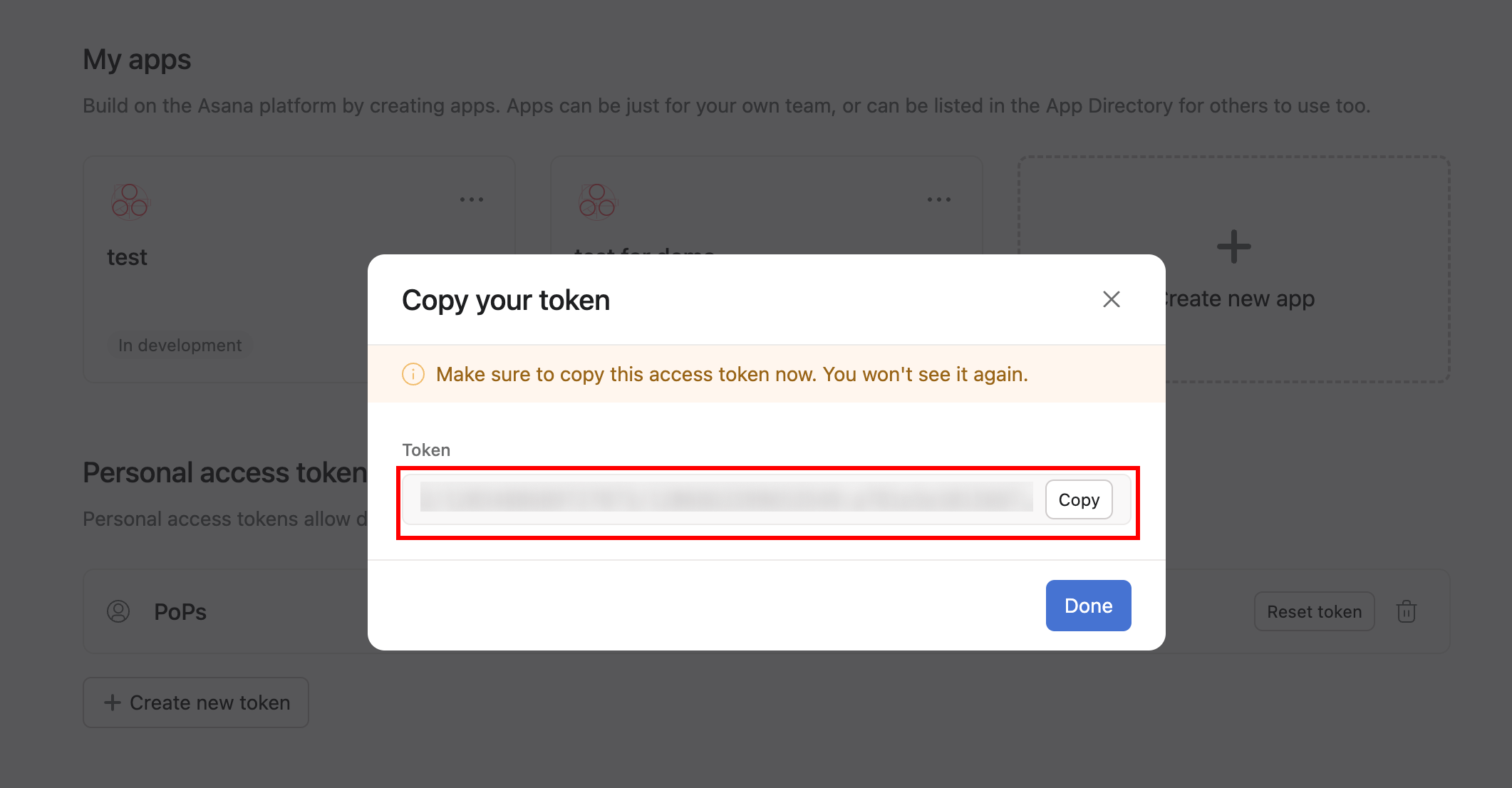The width and height of the screenshot is (1512, 788).
Task: Click the plus icon on Create new app card
Action: 1234,247
